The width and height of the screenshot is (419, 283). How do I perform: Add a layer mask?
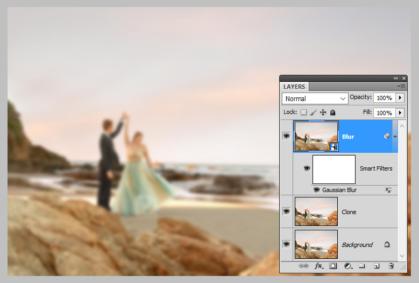point(333,266)
